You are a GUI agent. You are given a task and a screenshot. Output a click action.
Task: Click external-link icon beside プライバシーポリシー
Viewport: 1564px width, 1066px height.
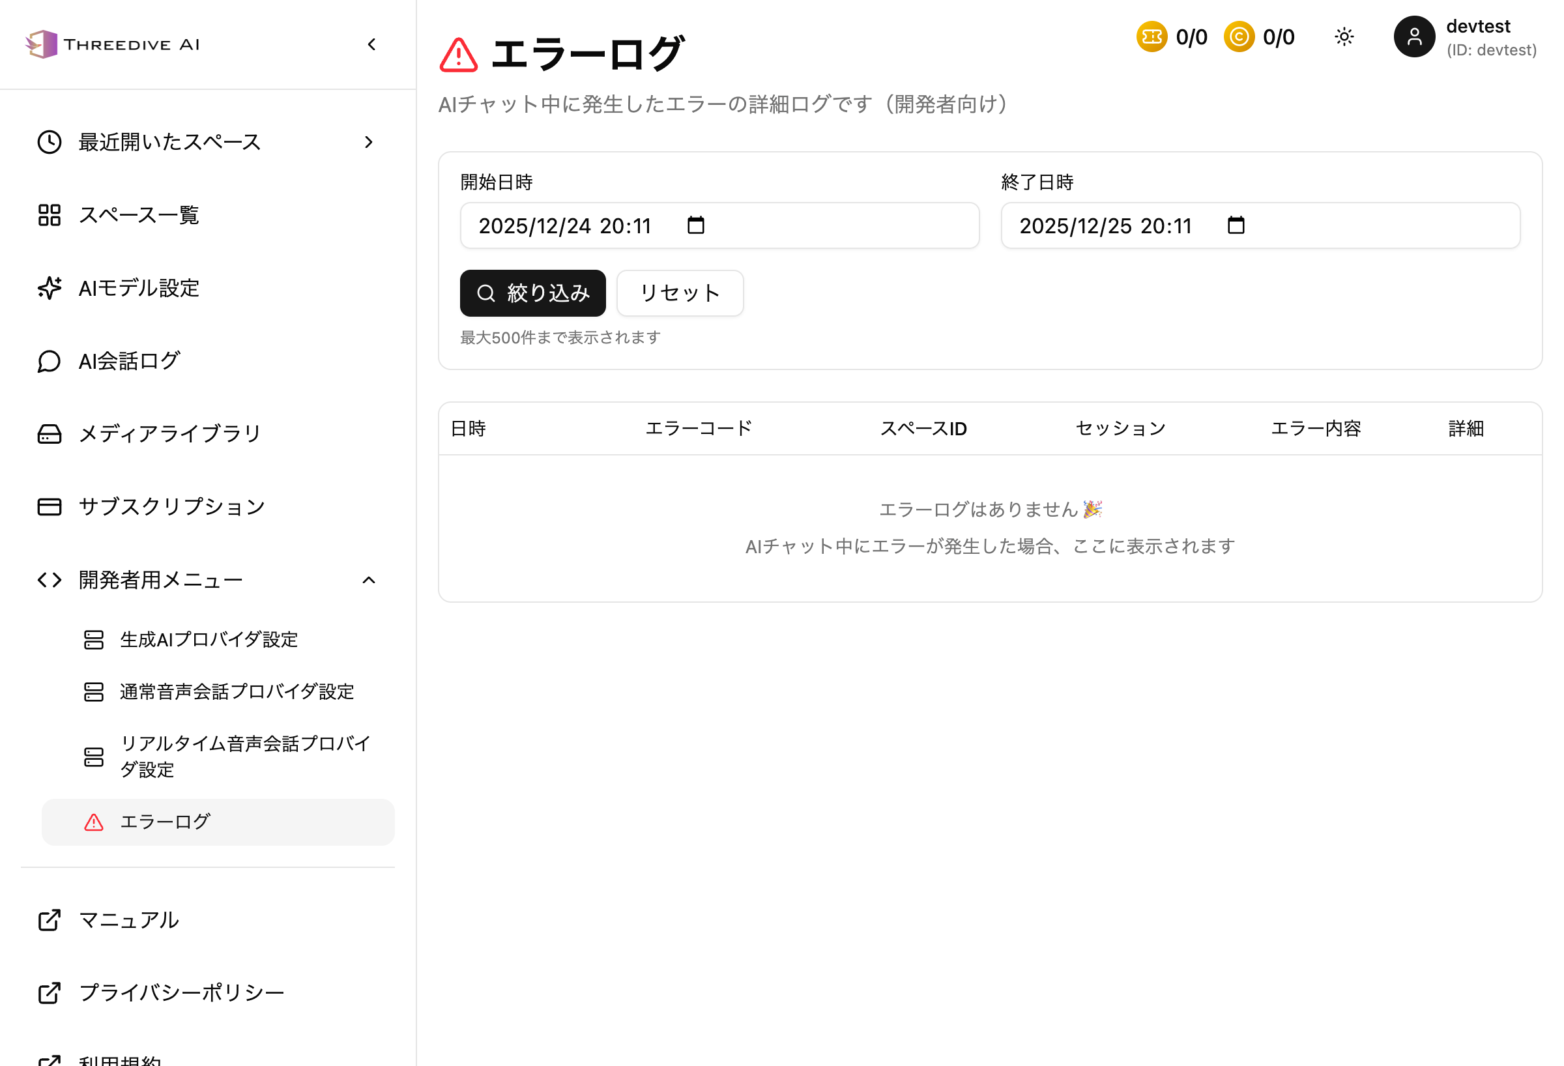click(x=49, y=992)
